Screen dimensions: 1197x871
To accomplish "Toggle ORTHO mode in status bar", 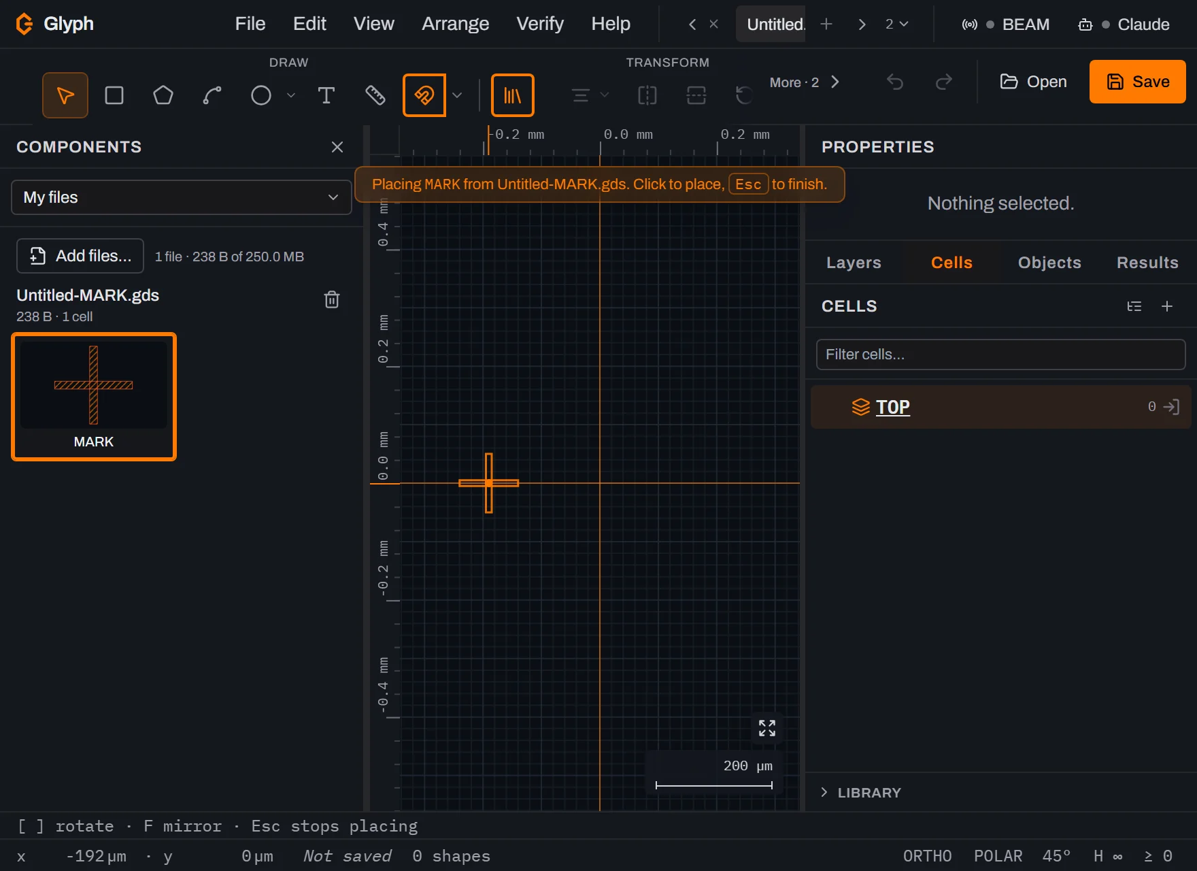I will (927, 856).
